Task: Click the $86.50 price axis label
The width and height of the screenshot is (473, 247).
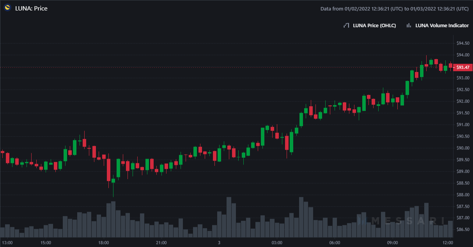Action: click(x=463, y=229)
